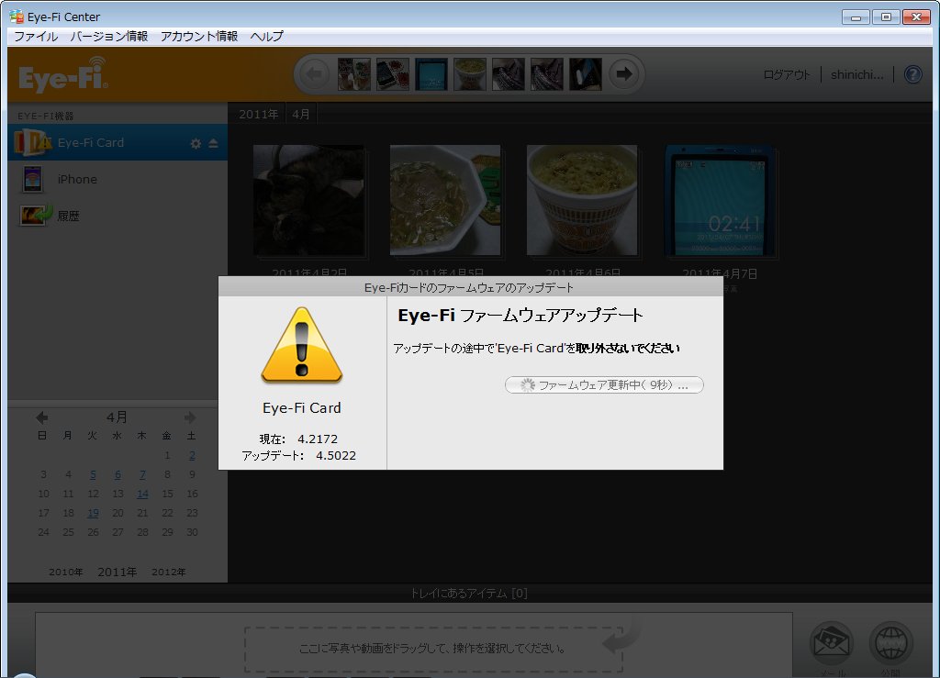Click last thumbnail in top strip
Image resolution: width=940 pixels, height=678 pixels.
(585, 74)
